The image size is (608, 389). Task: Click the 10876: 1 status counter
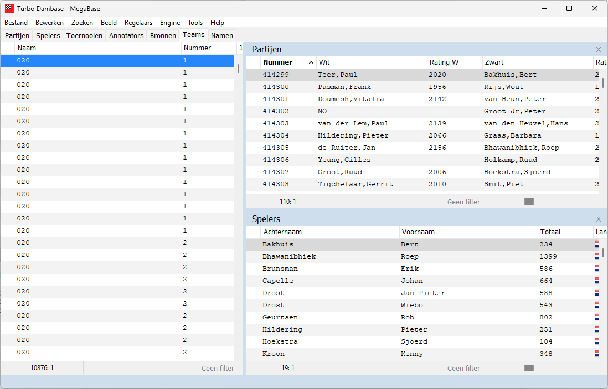pos(42,368)
